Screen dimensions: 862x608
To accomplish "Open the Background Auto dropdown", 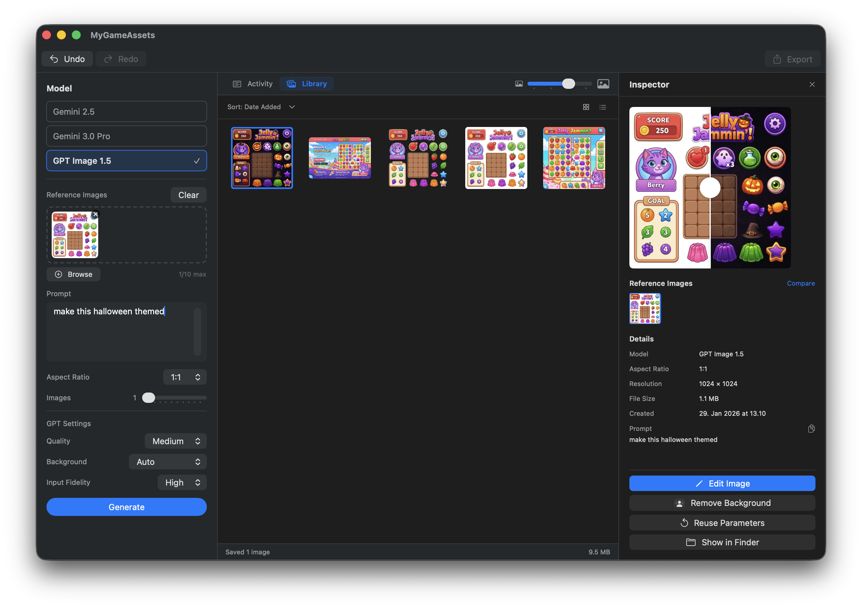I will (x=168, y=462).
